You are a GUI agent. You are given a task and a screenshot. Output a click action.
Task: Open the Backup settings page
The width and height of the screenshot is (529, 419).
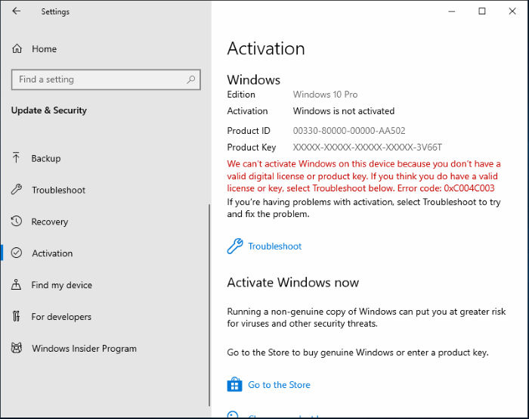click(x=46, y=158)
